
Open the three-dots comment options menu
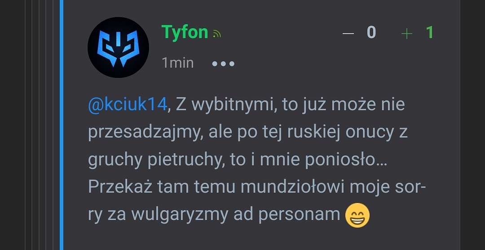pyautogui.click(x=223, y=64)
